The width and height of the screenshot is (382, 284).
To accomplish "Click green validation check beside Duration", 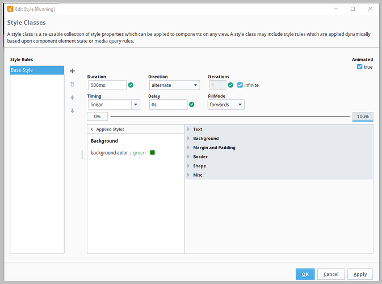I will pyautogui.click(x=131, y=85).
